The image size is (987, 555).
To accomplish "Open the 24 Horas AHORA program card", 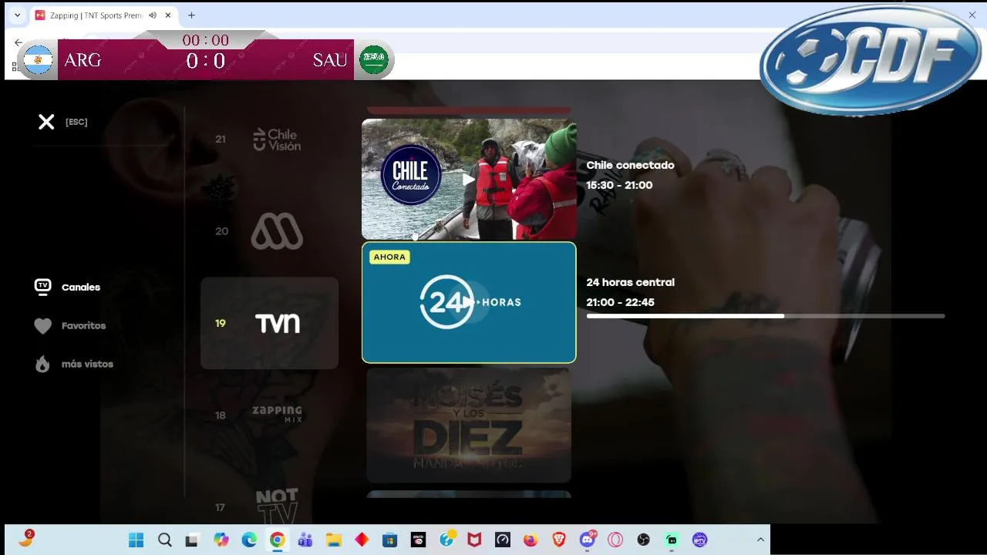I will click(x=469, y=302).
